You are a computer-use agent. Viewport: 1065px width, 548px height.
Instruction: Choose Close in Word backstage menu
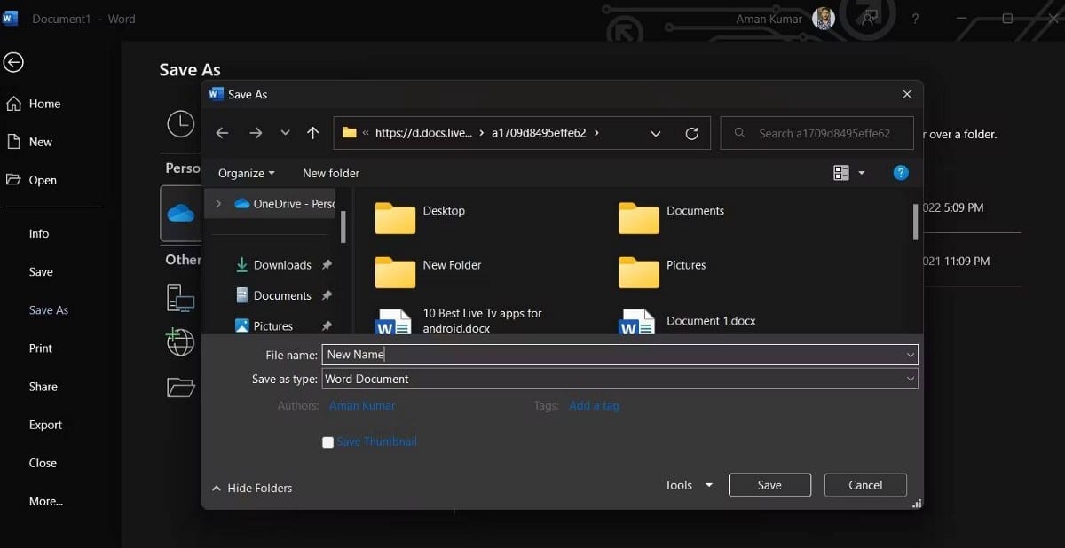point(43,463)
